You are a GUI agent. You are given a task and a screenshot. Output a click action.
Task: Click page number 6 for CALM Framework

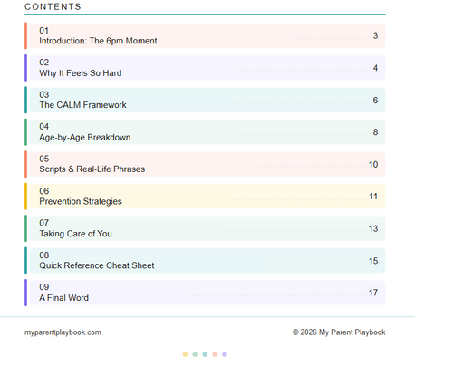pyautogui.click(x=375, y=100)
